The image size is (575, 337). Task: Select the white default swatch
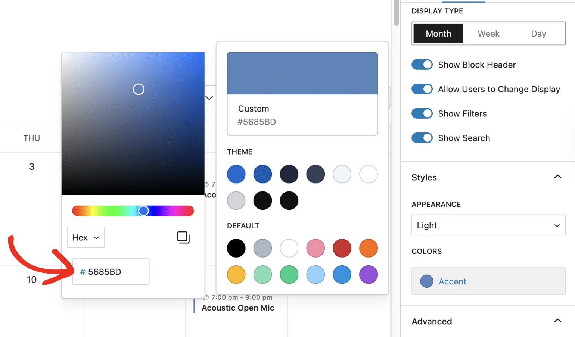289,248
